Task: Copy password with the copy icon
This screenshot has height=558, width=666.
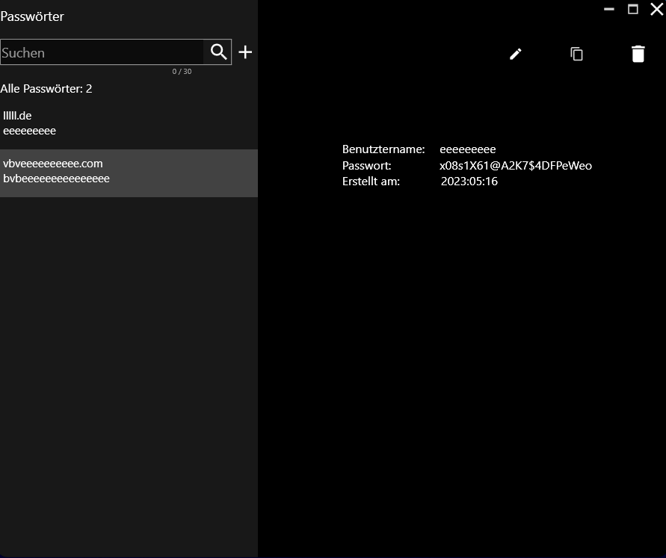Action: 576,54
